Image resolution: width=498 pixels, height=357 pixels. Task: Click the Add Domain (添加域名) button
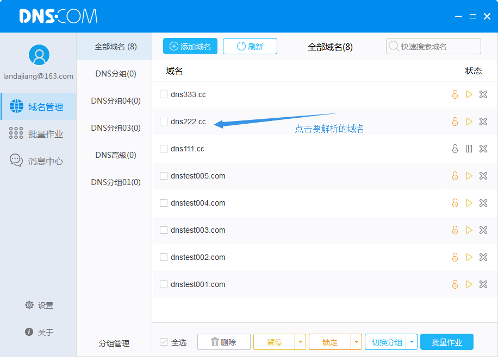(190, 47)
